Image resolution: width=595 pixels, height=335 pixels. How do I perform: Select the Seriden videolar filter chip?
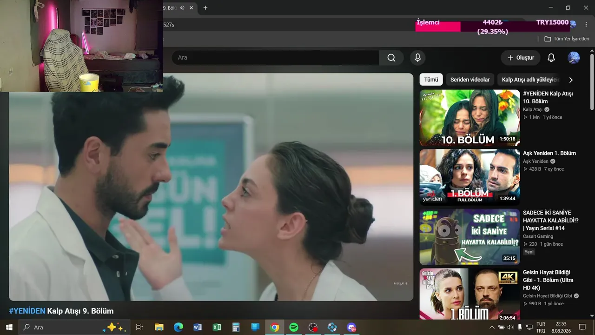point(470,80)
